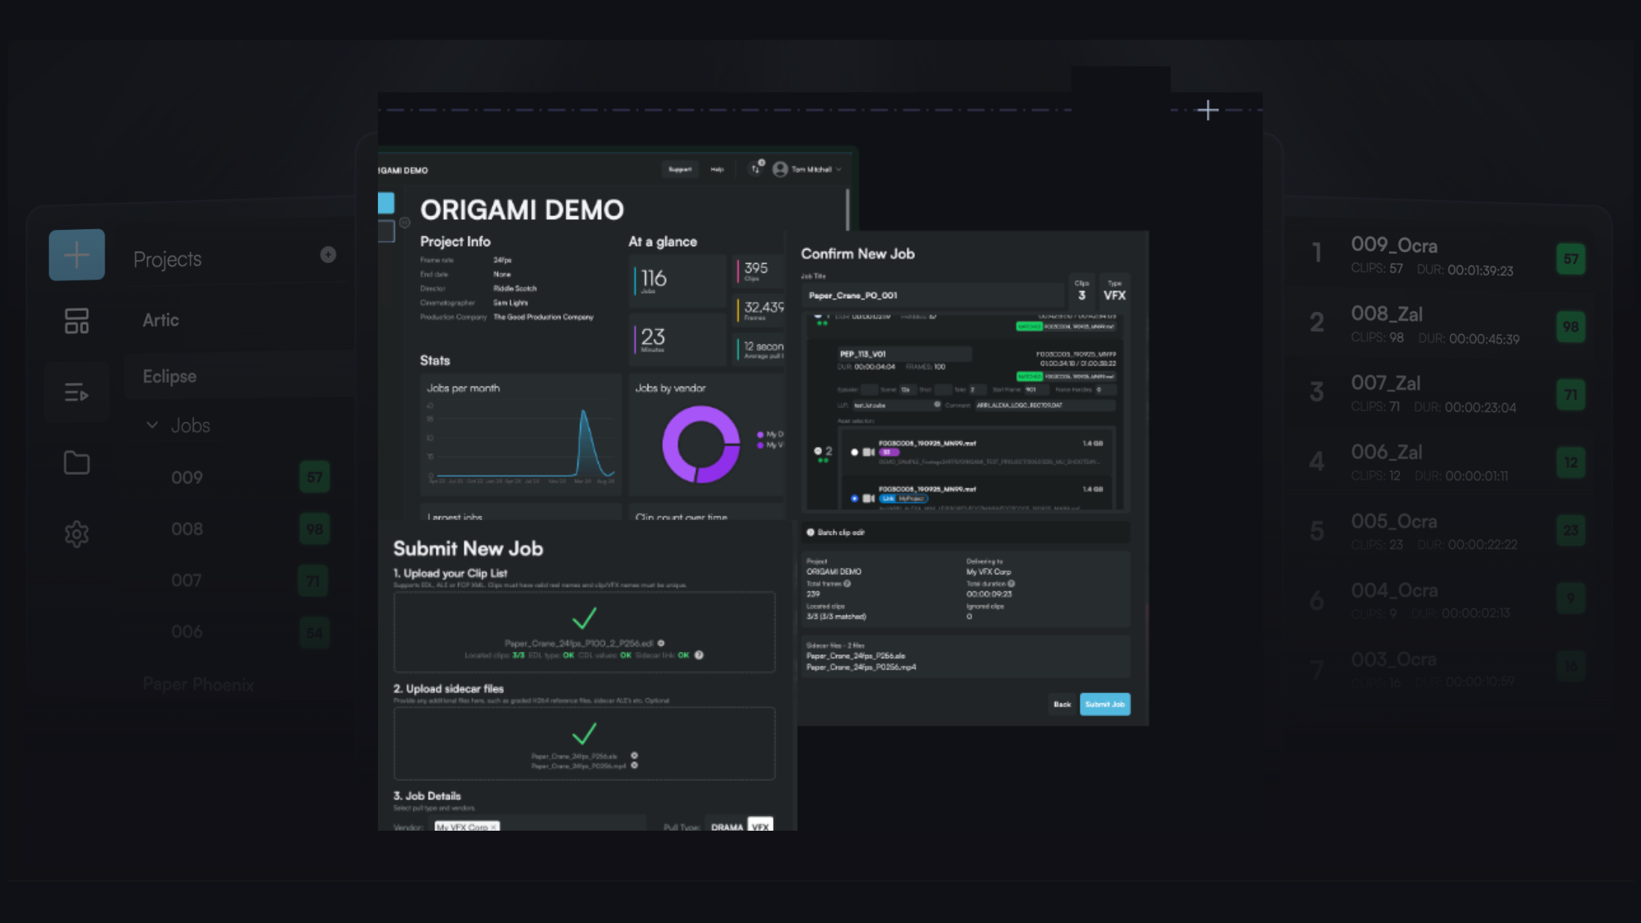Click the Submit Job button
Viewport: 1641px width, 923px height.
pyautogui.click(x=1105, y=704)
